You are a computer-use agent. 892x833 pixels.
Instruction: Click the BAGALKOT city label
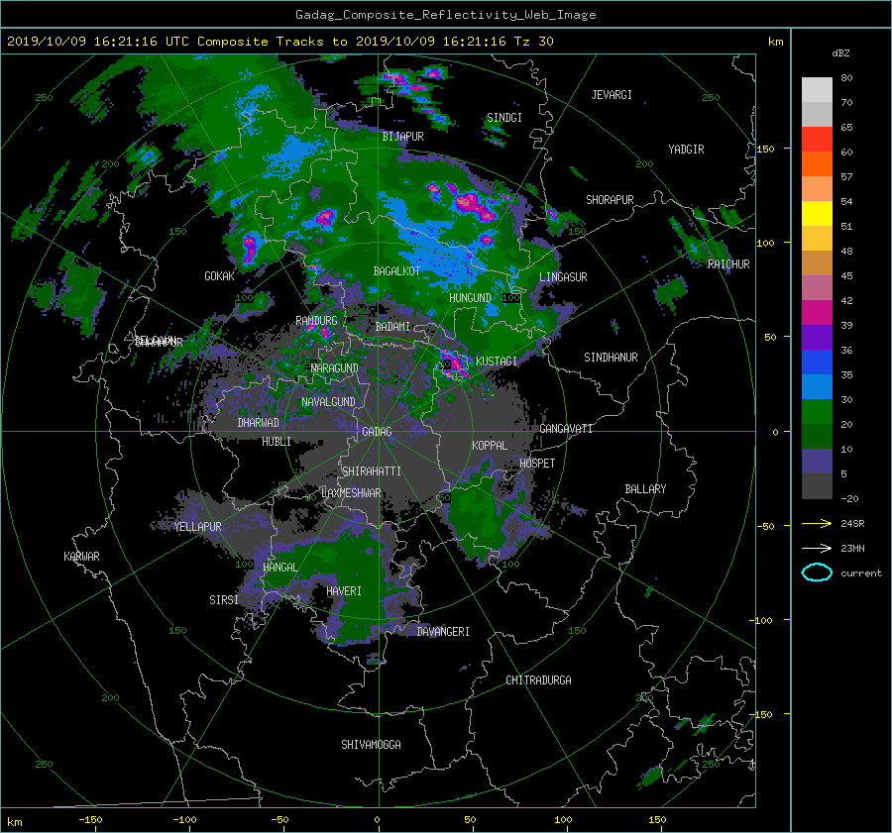(396, 271)
